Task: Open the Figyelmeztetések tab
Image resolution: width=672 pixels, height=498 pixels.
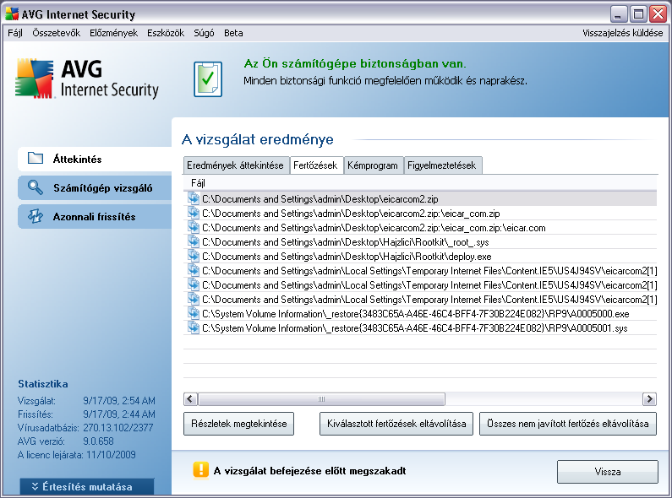Action: 442,165
